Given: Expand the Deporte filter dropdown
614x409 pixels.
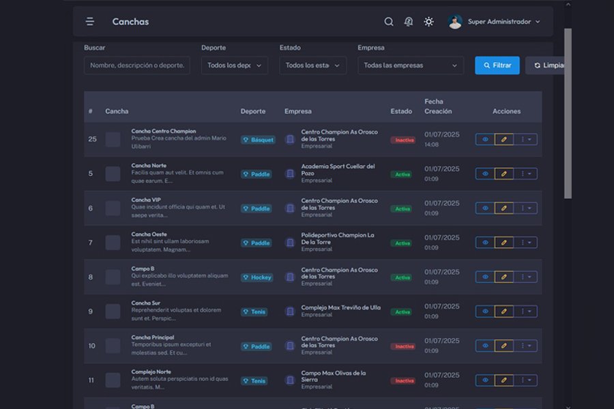Looking at the screenshot, I should click(234, 65).
